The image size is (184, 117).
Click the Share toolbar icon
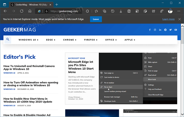click(x=154, y=11)
